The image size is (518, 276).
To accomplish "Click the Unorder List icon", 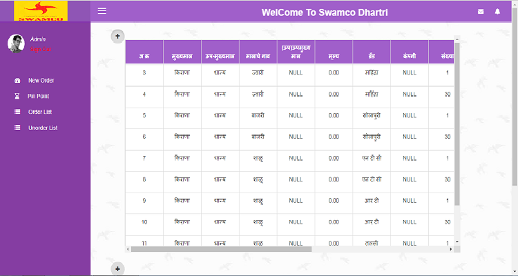I will tap(17, 128).
